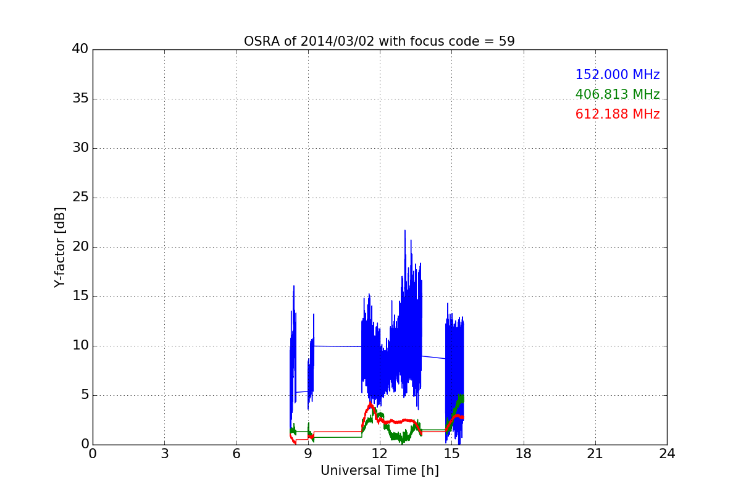
Task: Click the x-axis tick label 15
Action: pos(451,454)
